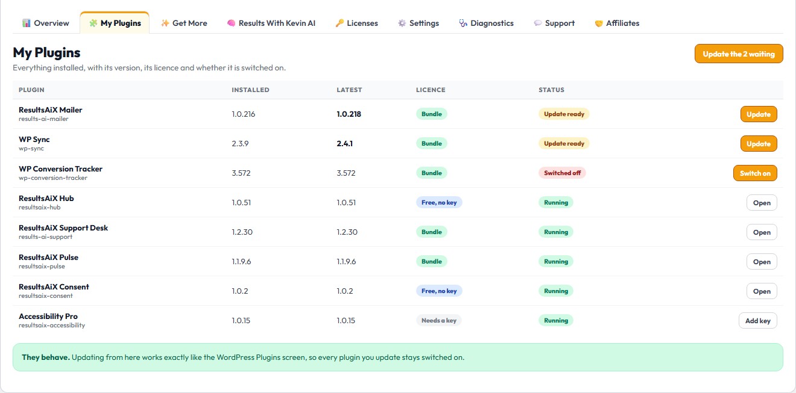Open the Settings tab
The width and height of the screenshot is (796, 393).
click(x=418, y=23)
